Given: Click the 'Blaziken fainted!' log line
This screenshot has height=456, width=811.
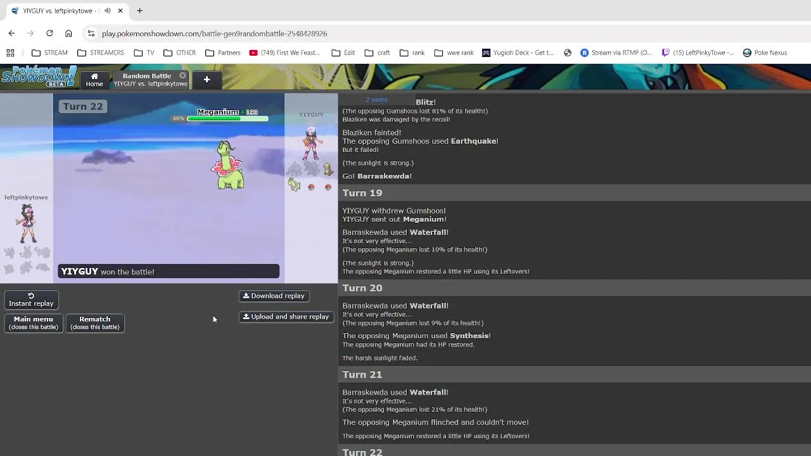Looking at the screenshot, I should click(372, 132).
